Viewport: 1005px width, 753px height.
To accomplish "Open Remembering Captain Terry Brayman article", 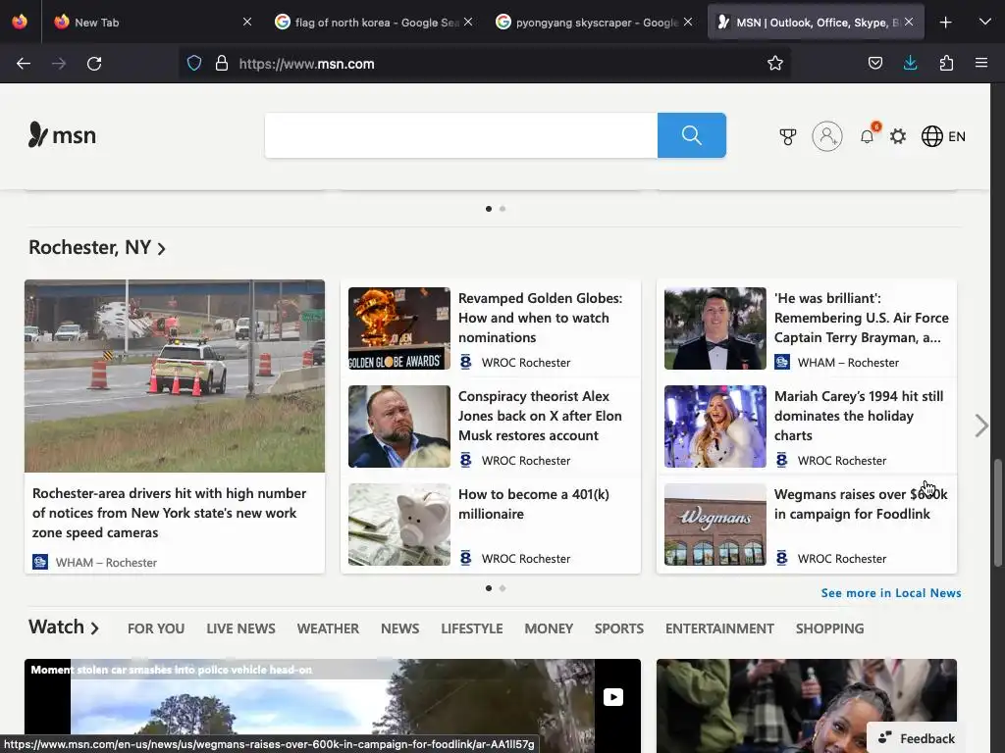I will 862,318.
